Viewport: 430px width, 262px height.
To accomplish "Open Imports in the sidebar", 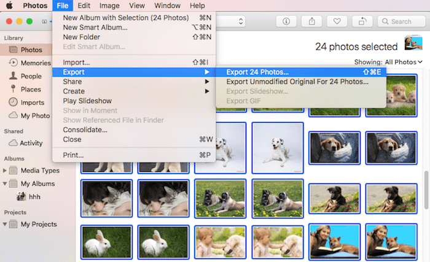I will [x=32, y=102].
